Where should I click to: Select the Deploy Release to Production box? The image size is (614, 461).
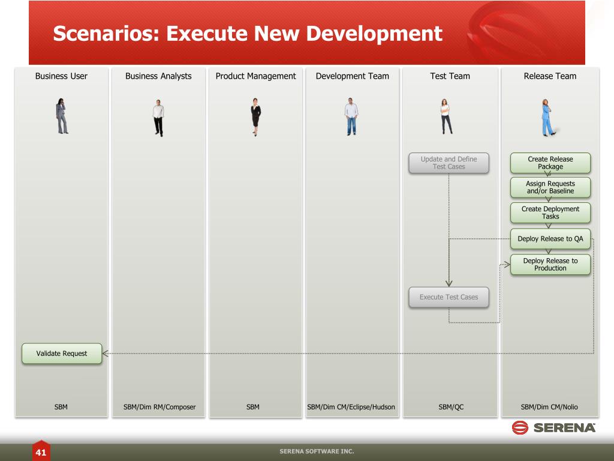click(550, 265)
